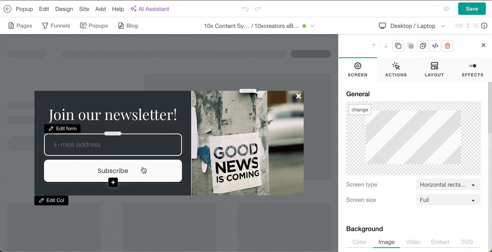Screen dimensions: 492x252
Task: Increase zoom with the percentage stepper
Action: [468, 24]
